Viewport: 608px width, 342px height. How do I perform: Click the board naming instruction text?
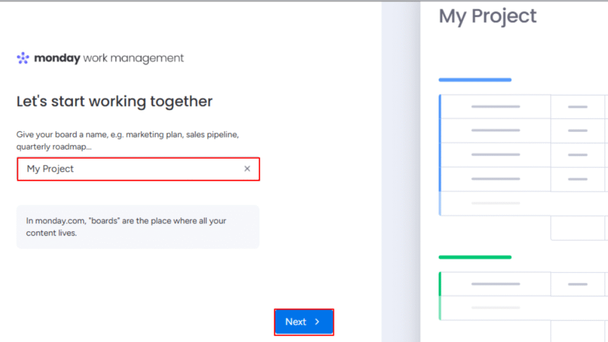click(x=127, y=140)
